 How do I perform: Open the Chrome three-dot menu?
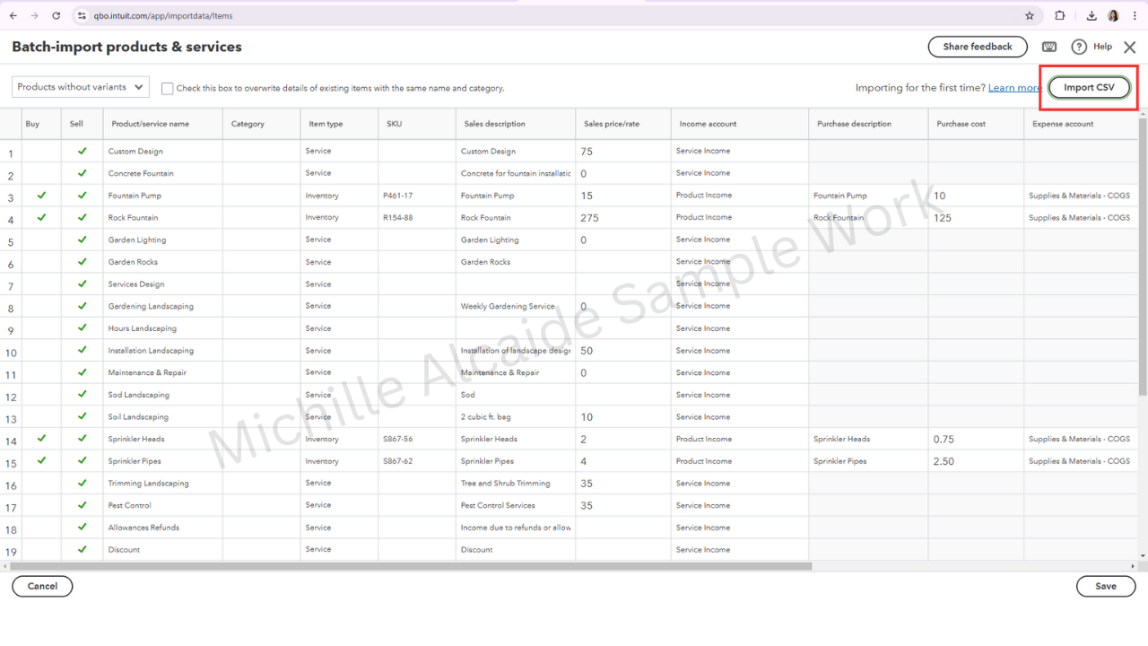(1135, 16)
